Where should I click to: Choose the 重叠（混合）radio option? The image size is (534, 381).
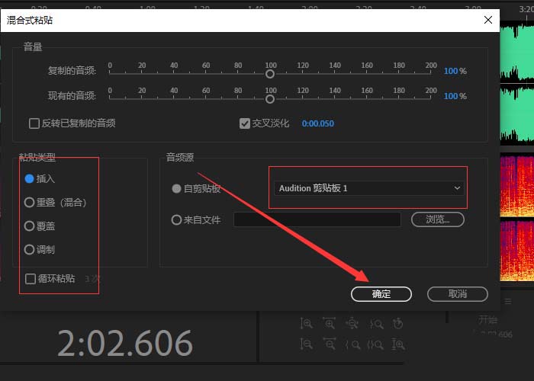30,203
